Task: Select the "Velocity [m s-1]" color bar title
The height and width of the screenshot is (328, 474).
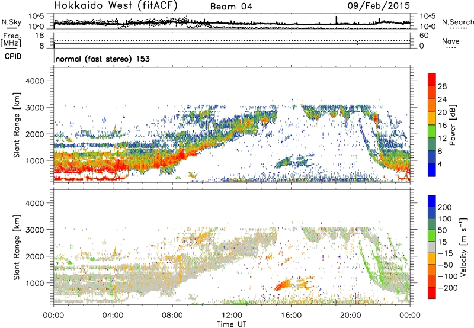Action: [463, 247]
